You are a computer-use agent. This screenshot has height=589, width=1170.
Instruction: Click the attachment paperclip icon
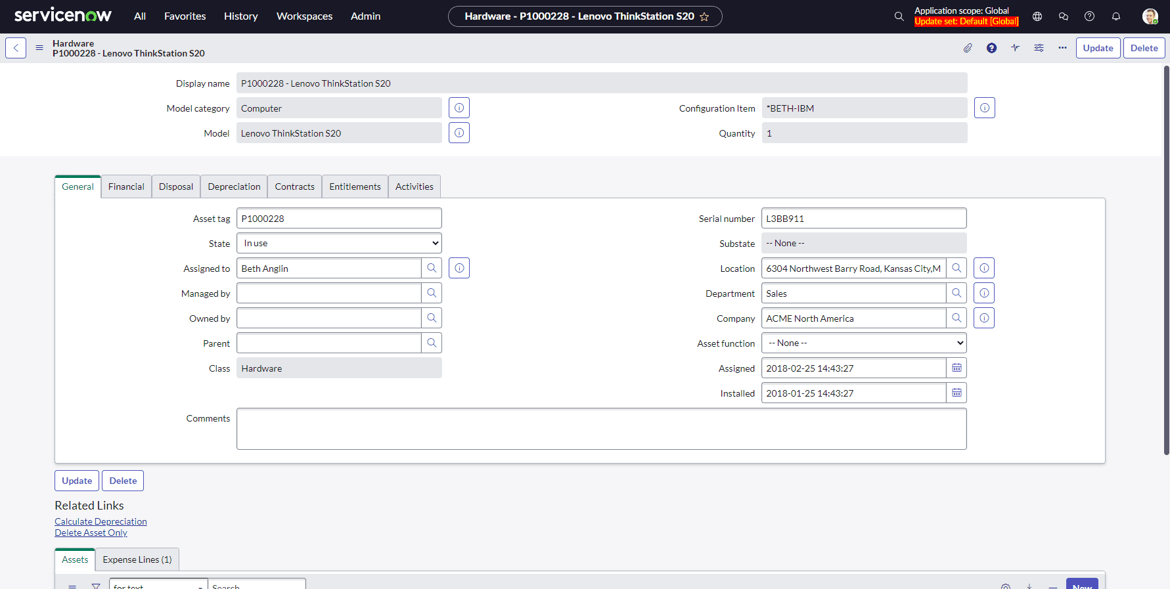pyautogui.click(x=968, y=48)
